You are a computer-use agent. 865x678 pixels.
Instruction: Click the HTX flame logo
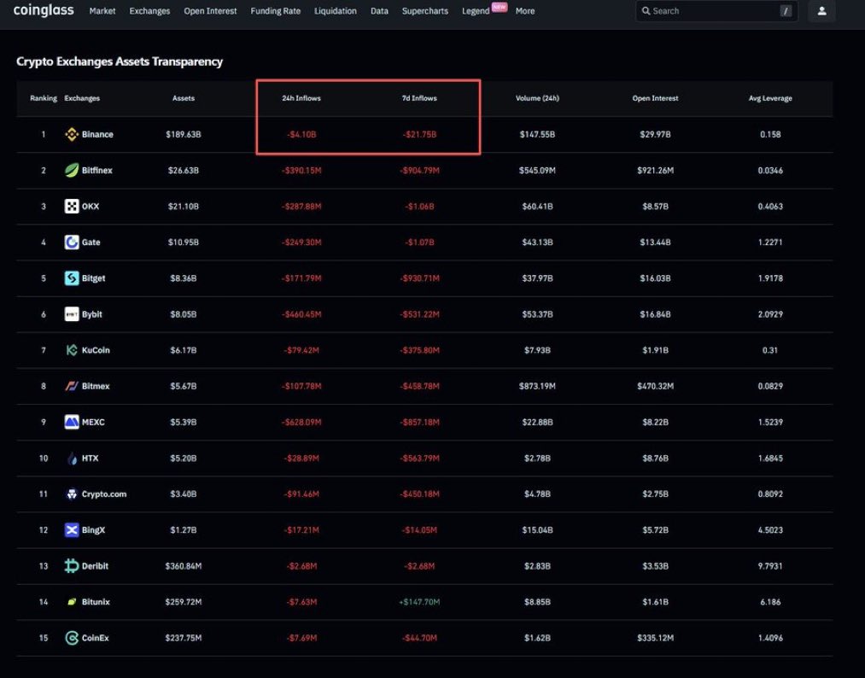(72, 459)
